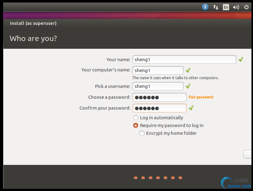Click the Your computer's name: label
253x191 pixels.
click(x=106, y=70)
